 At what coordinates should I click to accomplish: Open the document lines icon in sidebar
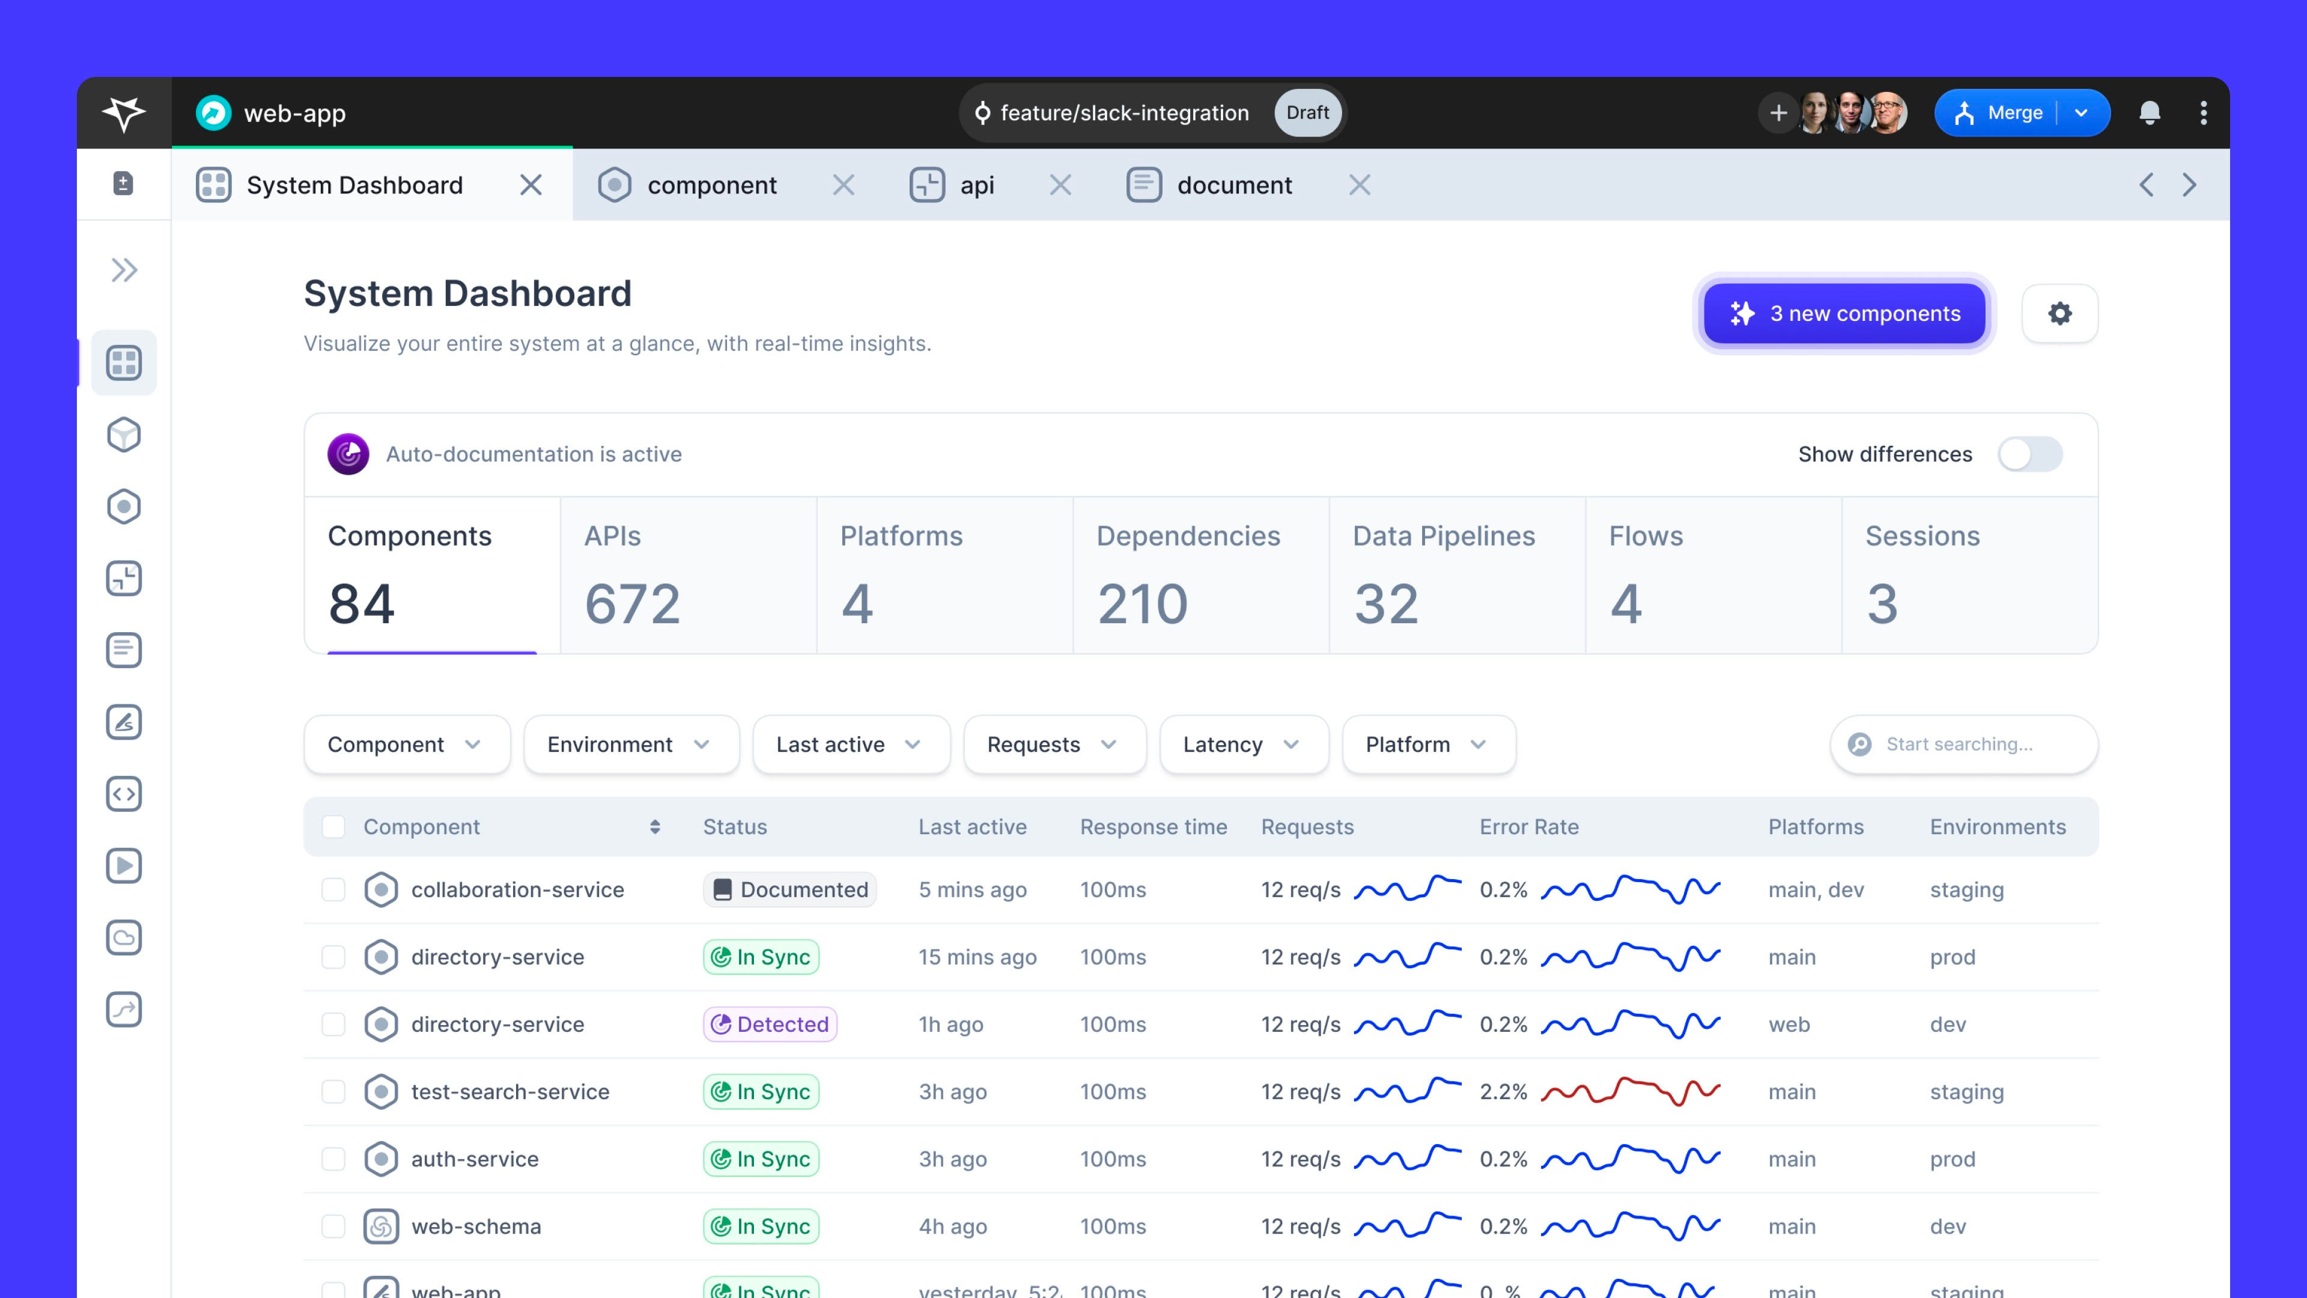tap(124, 650)
